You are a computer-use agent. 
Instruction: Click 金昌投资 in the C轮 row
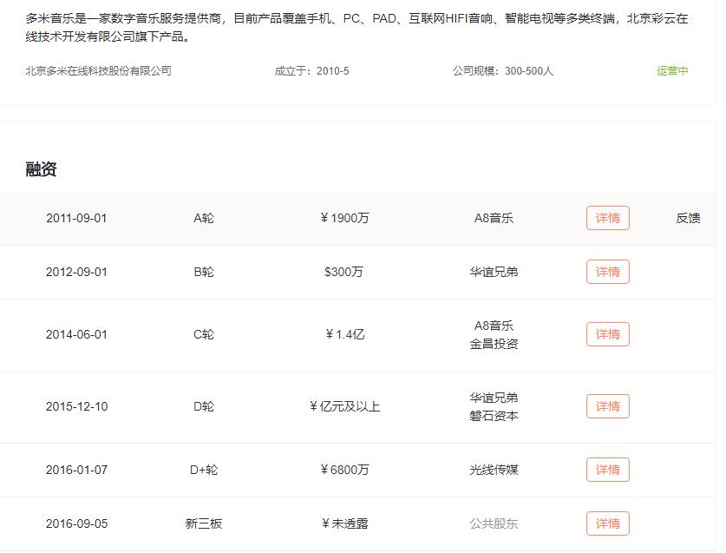496,345
